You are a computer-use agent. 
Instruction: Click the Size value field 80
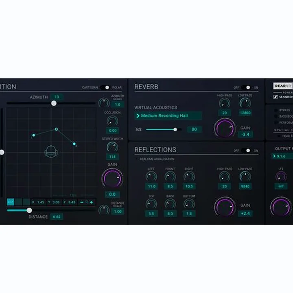point(194,129)
